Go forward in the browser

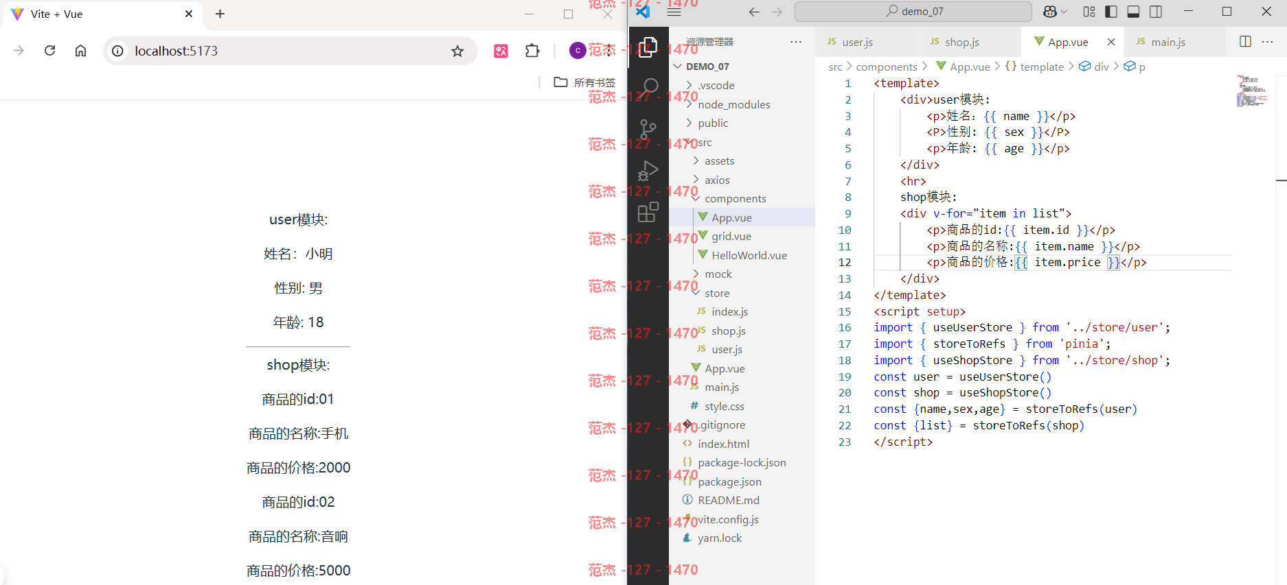click(x=19, y=51)
